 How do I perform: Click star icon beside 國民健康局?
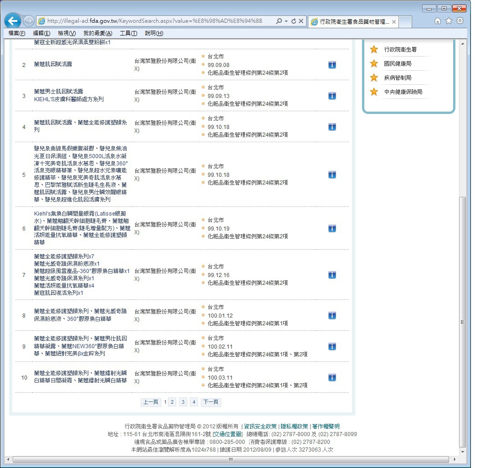click(374, 63)
